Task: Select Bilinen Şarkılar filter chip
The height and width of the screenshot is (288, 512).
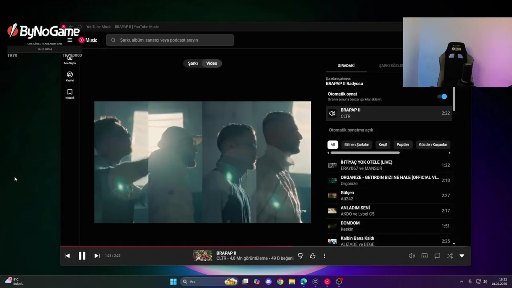Action: click(357, 144)
